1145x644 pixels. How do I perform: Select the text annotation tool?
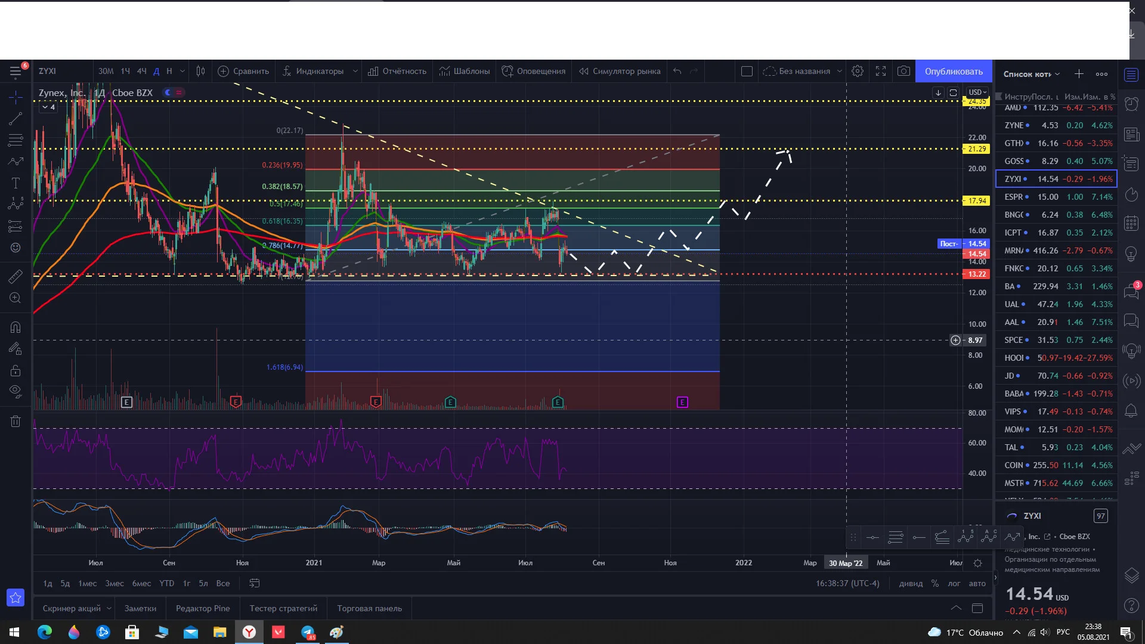pos(16,183)
